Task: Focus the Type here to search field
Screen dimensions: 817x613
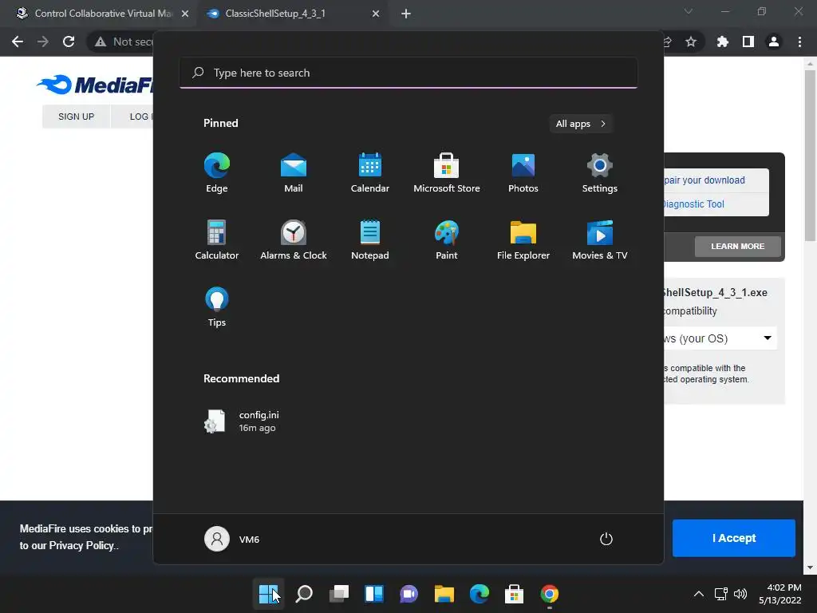Action: coord(408,73)
